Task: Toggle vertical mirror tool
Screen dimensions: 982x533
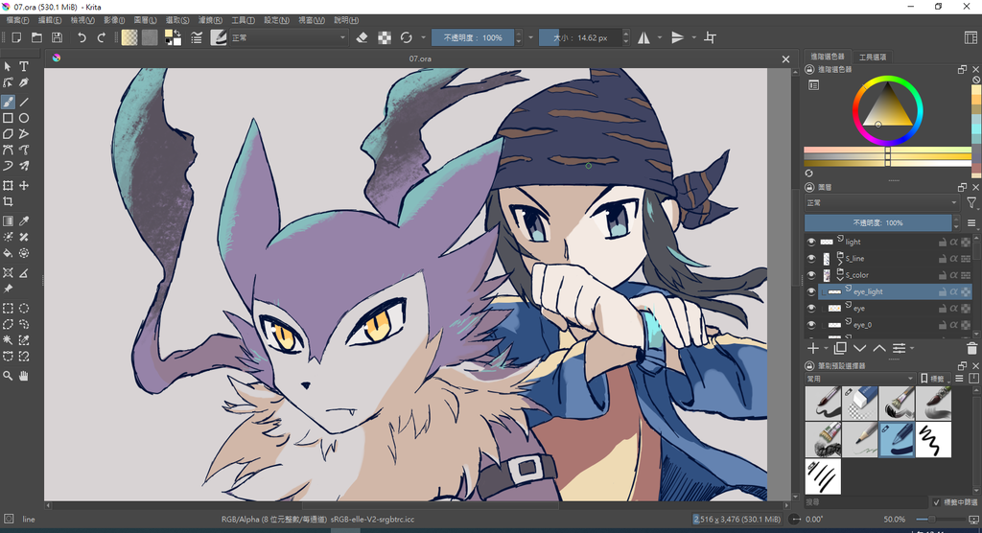Action: coord(678,37)
